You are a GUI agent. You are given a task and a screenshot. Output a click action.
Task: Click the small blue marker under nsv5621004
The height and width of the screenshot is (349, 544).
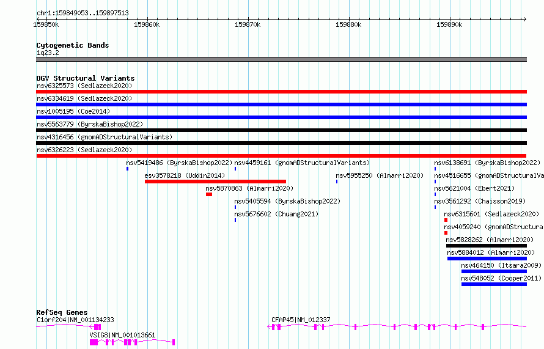click(435, 194)
